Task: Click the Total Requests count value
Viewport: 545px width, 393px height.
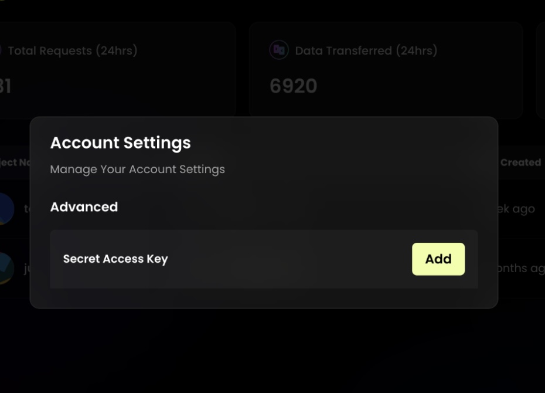Action: click(5, 86)
